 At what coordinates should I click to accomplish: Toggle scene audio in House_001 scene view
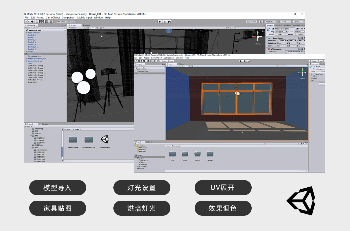(97, 28)
